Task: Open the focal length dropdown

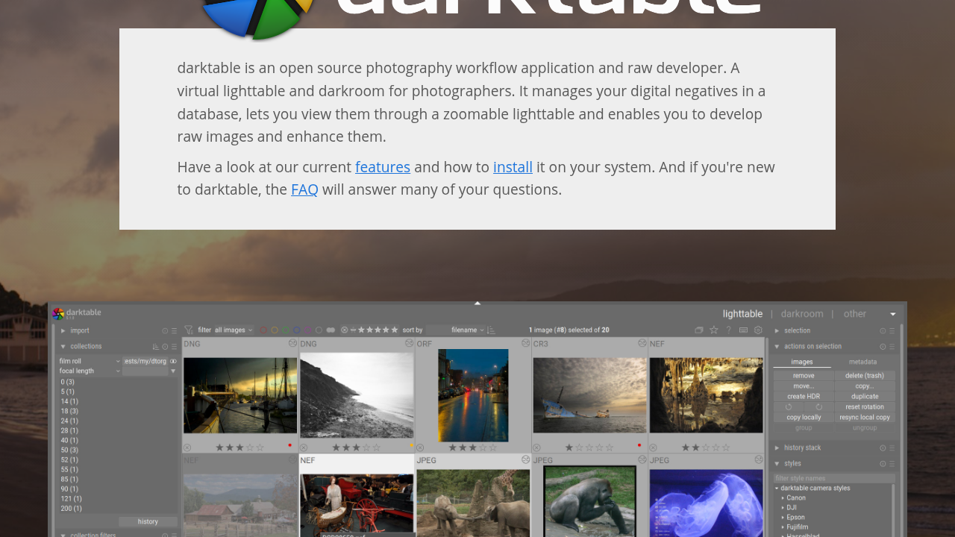Action: tap(90, 371)
